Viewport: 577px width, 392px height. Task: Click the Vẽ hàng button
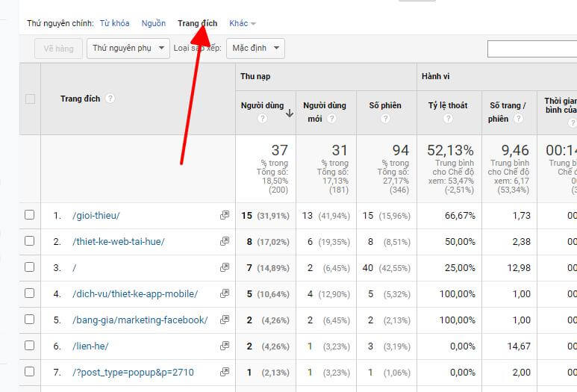pyautogui.click(x=58, y=49)
